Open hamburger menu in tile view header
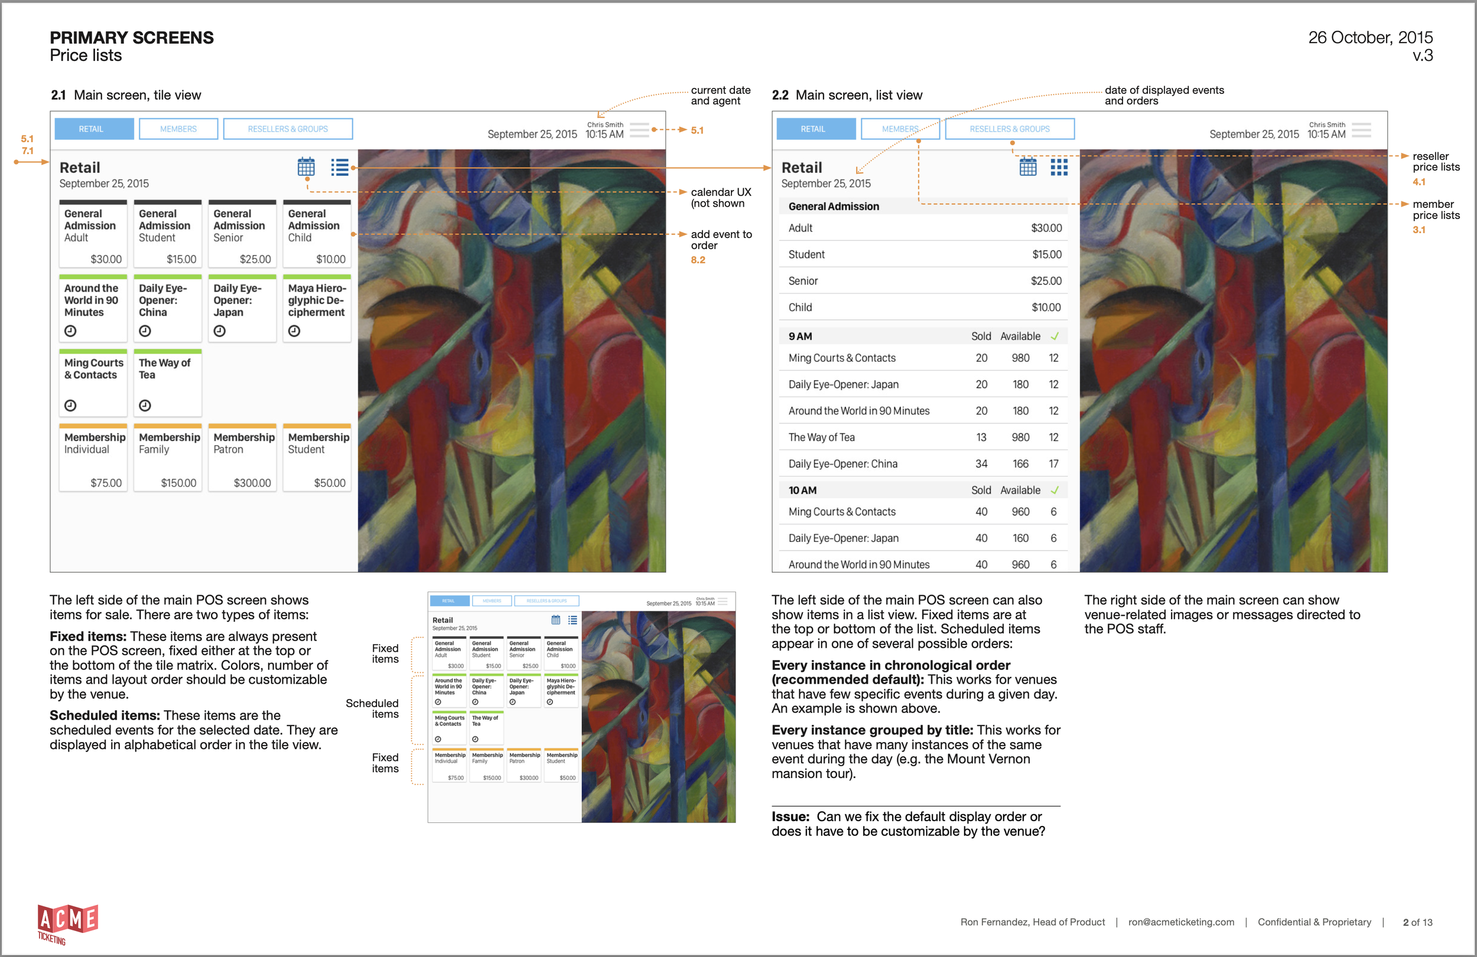The image size is (1477, 957). 639,130
